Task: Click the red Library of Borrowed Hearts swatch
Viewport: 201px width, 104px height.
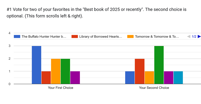Action: (x=75, y=37)
